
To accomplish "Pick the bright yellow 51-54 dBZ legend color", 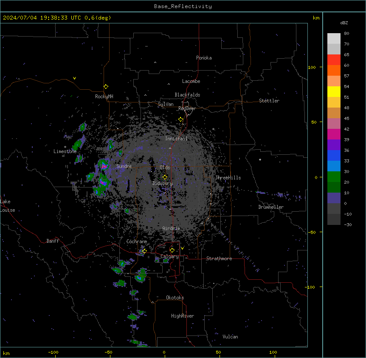I will tap(334, 91).
